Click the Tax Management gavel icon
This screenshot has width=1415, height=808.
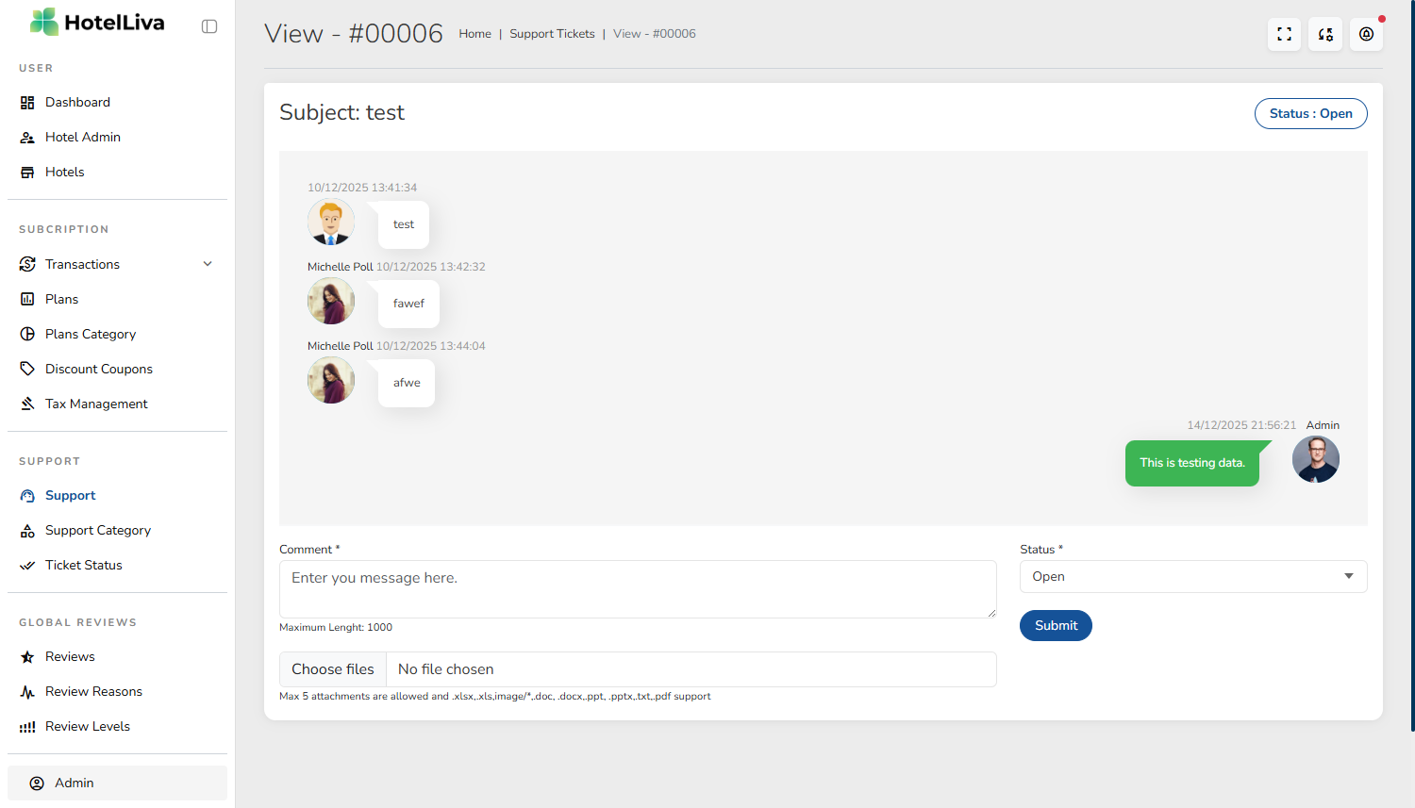tap(27, 404)
